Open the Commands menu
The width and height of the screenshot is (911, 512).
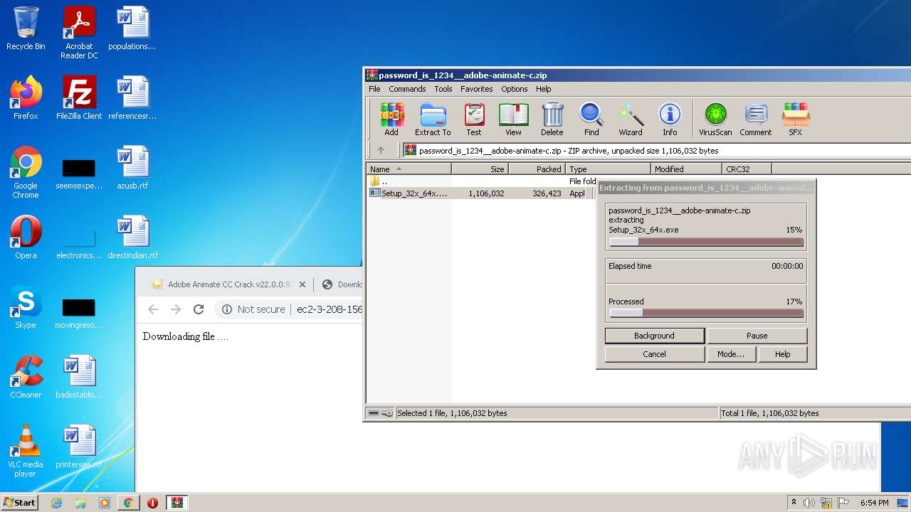click(x=407, y=89)
